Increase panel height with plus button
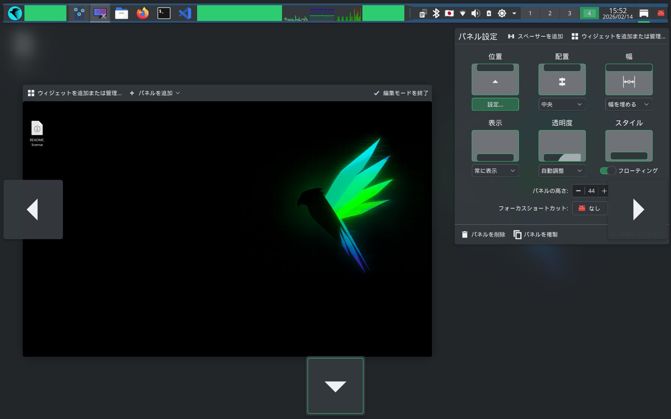671x419 pixels. coord(604,191)
